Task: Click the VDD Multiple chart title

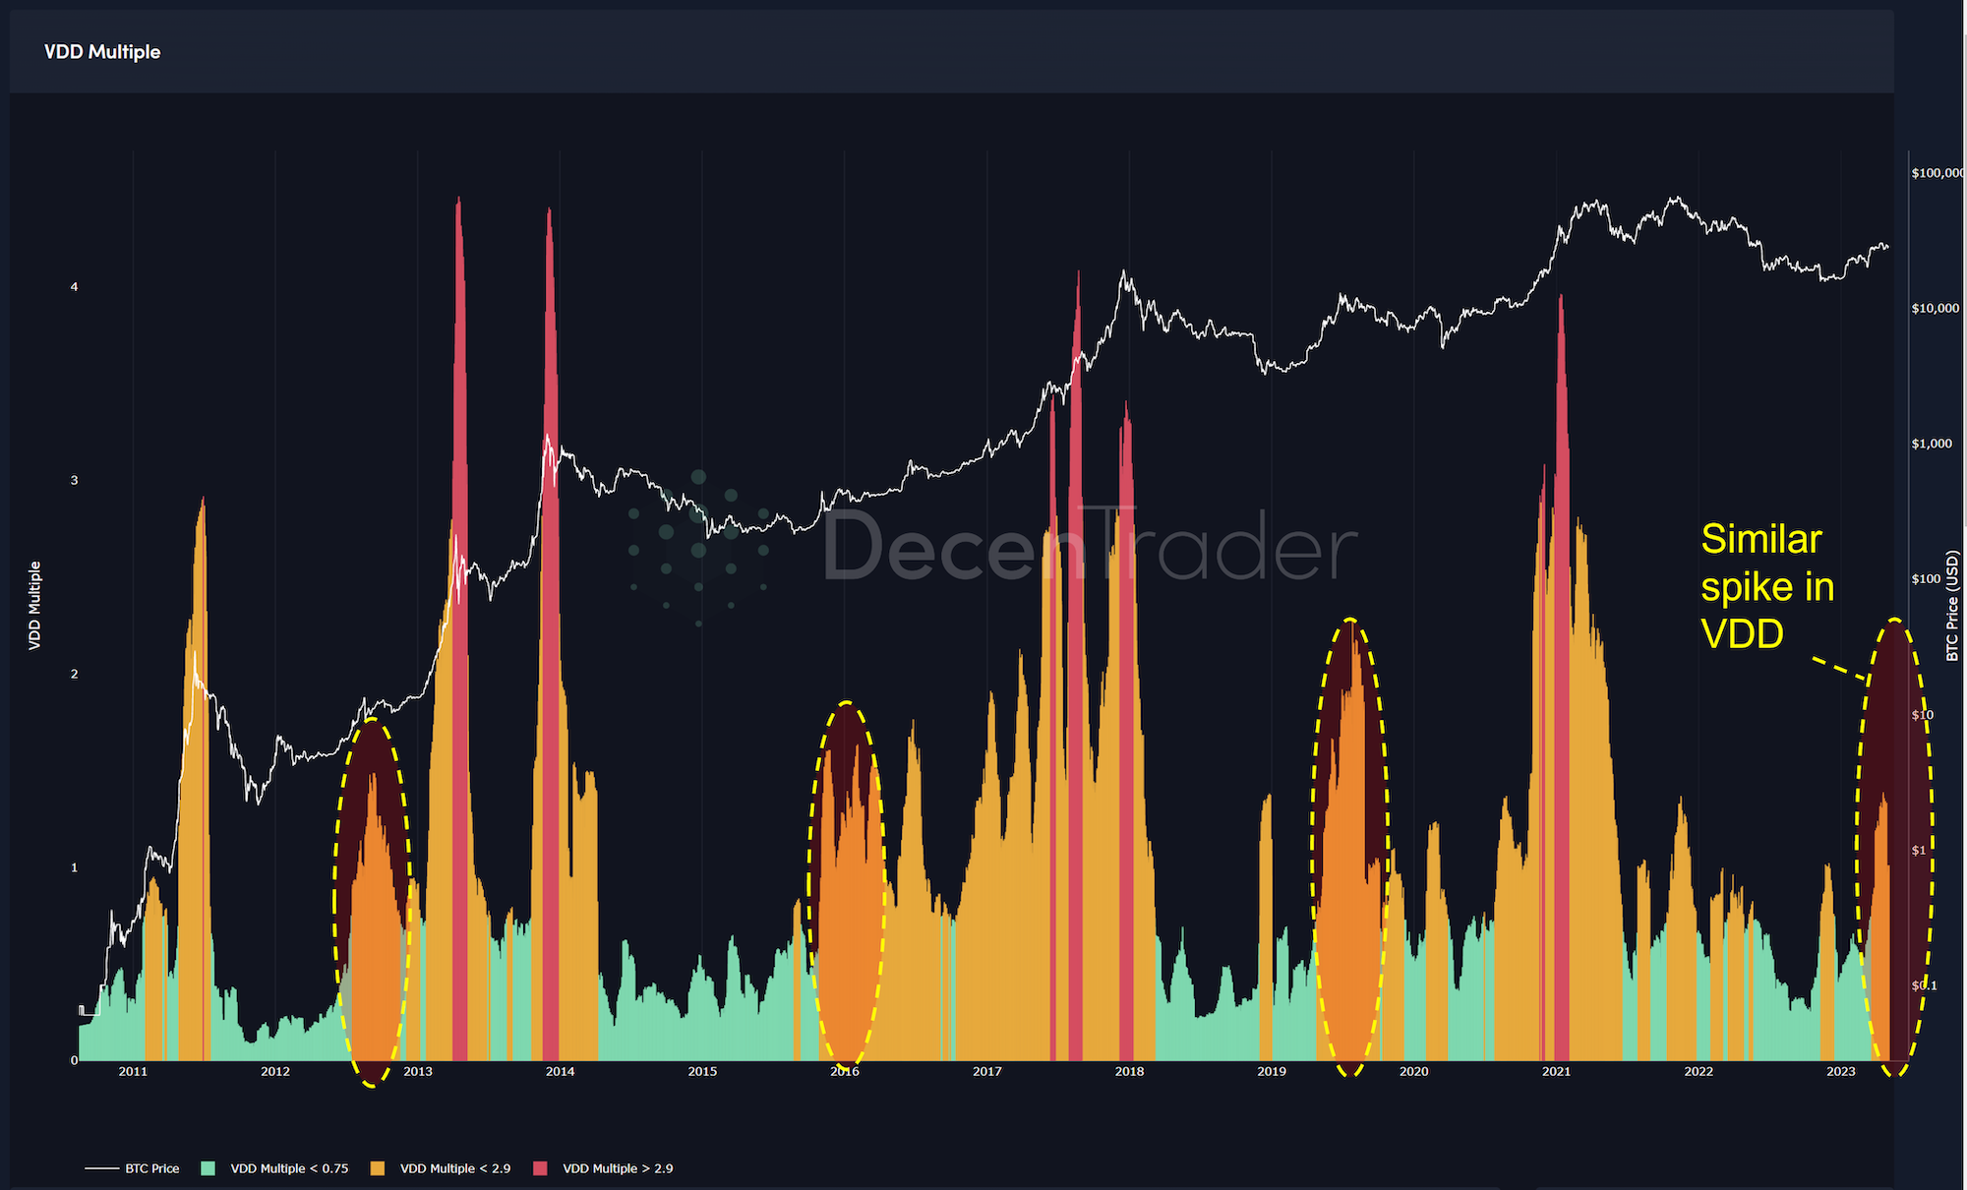Action: (102, 52)
